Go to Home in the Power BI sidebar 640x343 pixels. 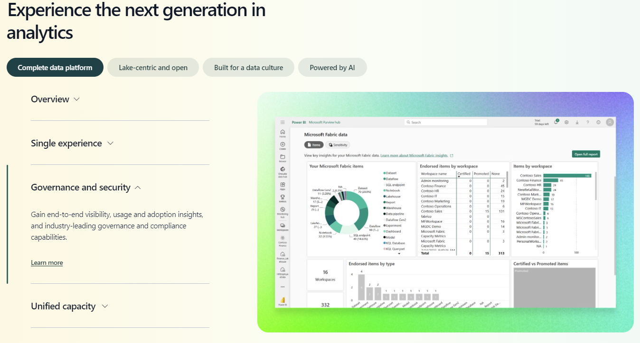pos(282,133)
